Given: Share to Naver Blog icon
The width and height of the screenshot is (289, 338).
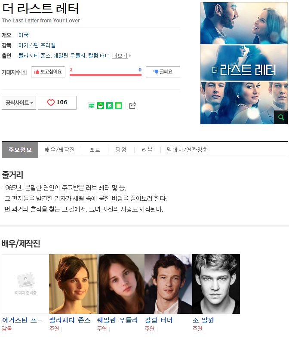Looking at the screenshot, I should 92,106.
